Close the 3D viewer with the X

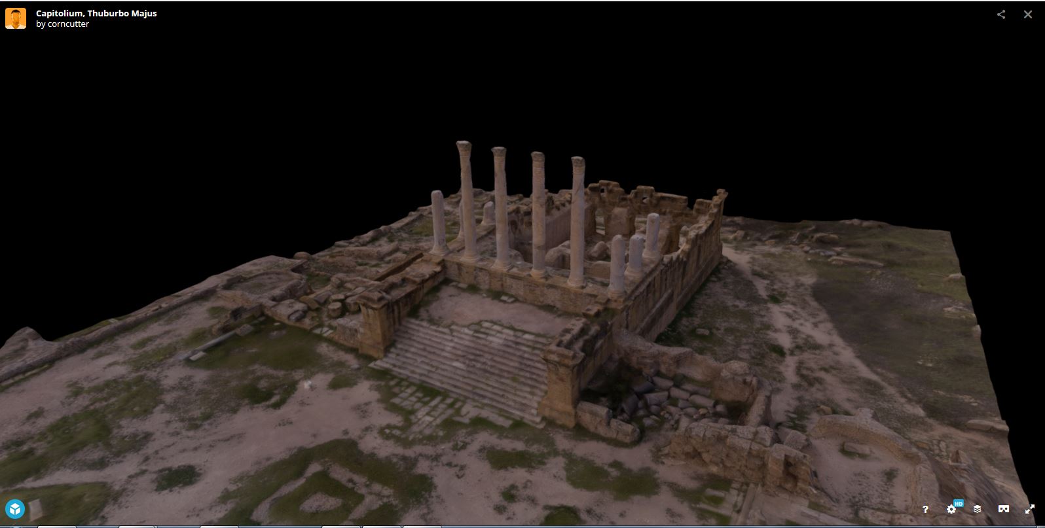(1028, 14)
